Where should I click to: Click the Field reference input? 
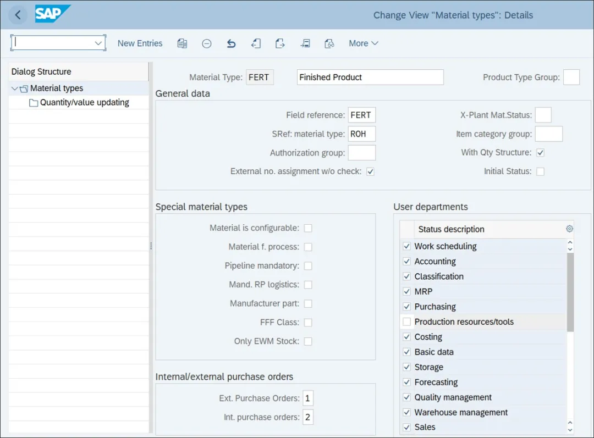[362, 115]
